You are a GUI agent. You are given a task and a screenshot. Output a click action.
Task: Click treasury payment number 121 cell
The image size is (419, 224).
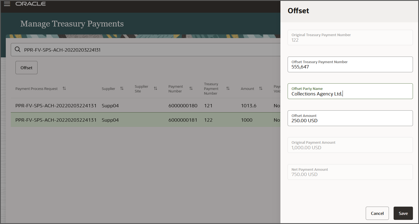pos(208,106)
